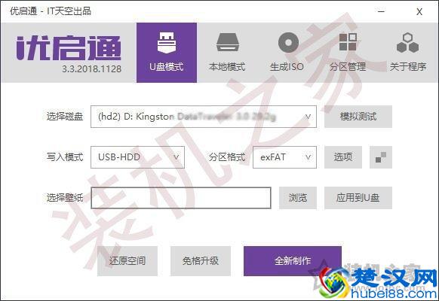Switch to 本地模式 hard disk icon
This screenshot has height=301, width=439.
[x=227, y=42]
